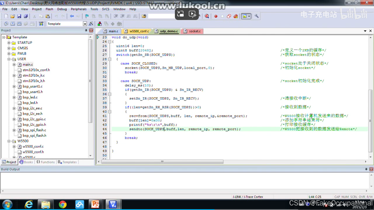Viewport: 374px width, 210px height.
Task: Open the Peripherals menu
Action: tap(79, 9)
